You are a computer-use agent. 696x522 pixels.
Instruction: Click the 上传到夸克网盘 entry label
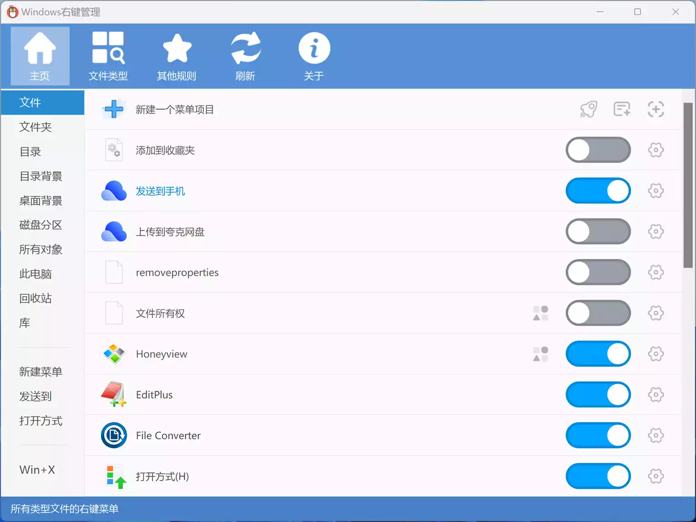[170, 232]
